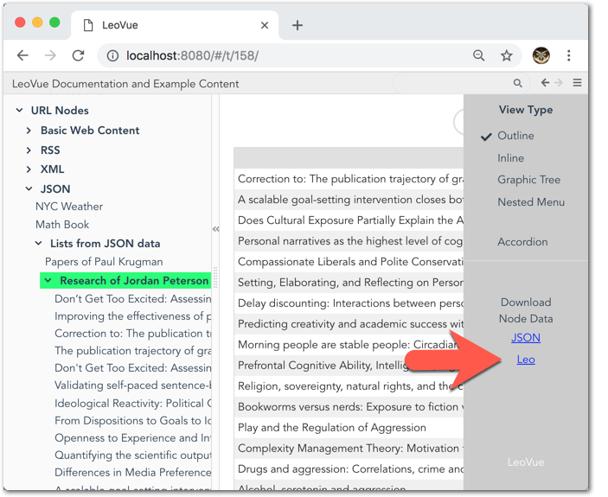Download node data as JSON

point(526,338)
